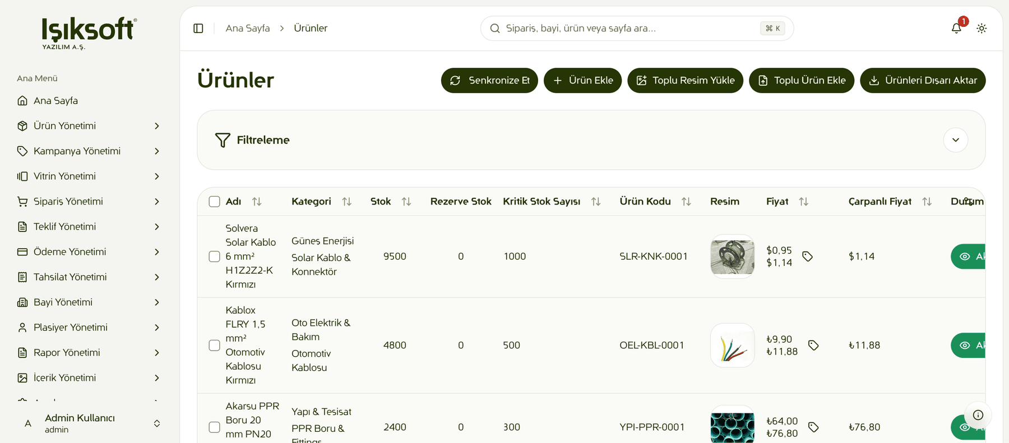Image resolution: width=1009 pixels, height=443 pixels.
Task: Toggle active status for OEL-KBL-0001
Action: (x=968, y=346)
